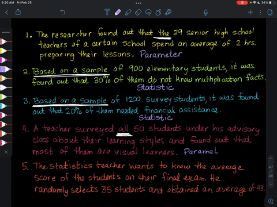
Task: Select the tape roll tool
Action: (x=169, y=12)
